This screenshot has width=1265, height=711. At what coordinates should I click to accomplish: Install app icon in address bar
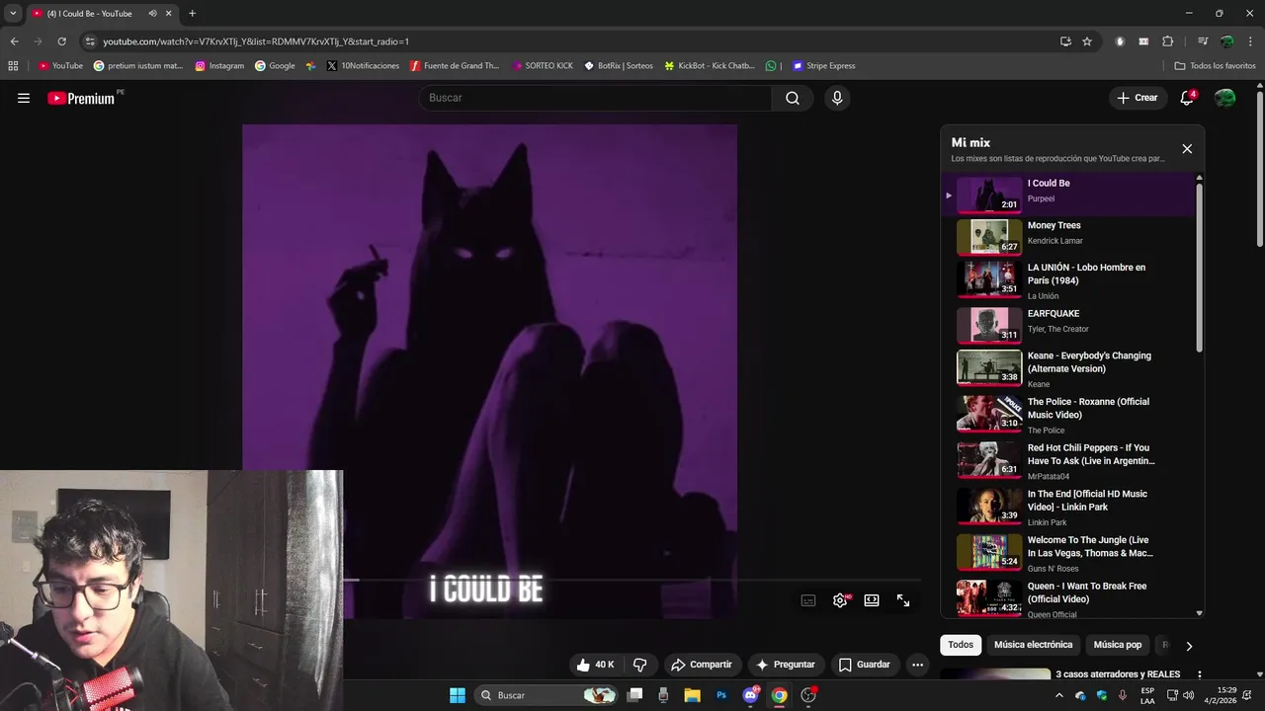(1065, 41)
